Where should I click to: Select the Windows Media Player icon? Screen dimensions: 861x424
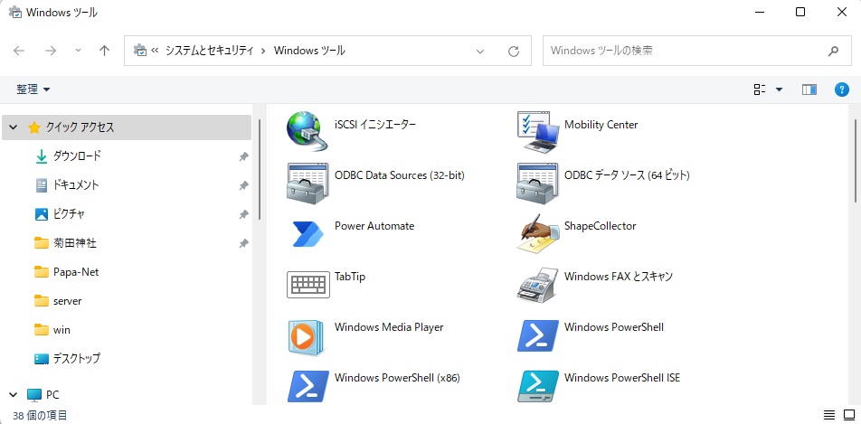click(x=307, y=336)
